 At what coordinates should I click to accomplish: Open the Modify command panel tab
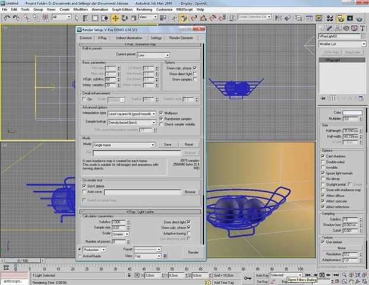(x=329, y=28)
